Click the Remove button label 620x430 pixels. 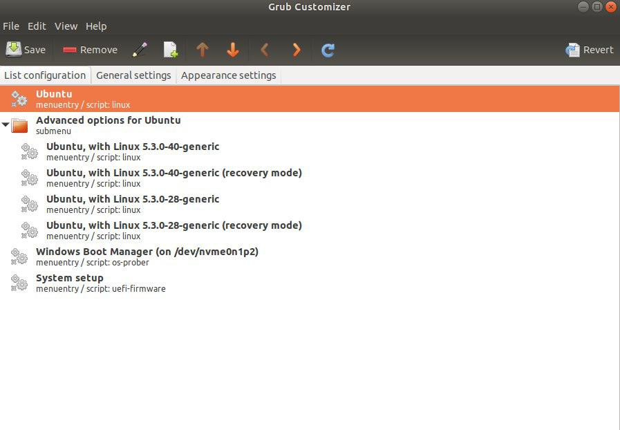point(99,50)
